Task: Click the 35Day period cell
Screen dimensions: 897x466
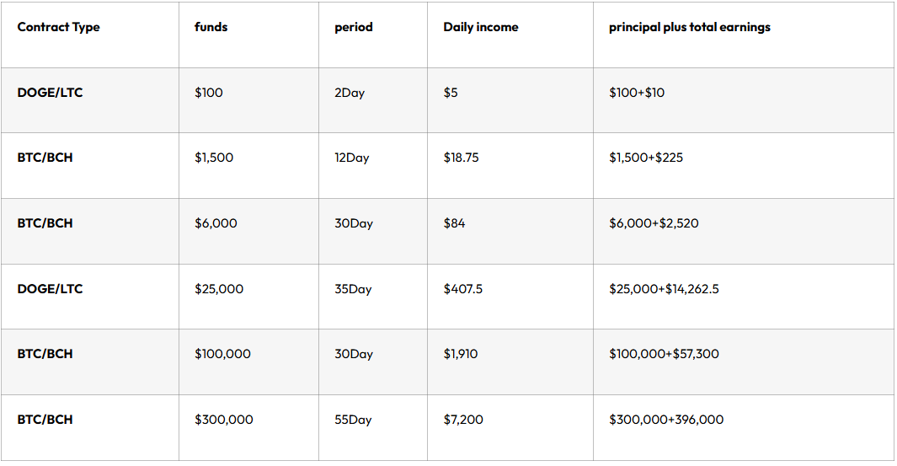Action: pyautogui.click(x=353, y=288)
